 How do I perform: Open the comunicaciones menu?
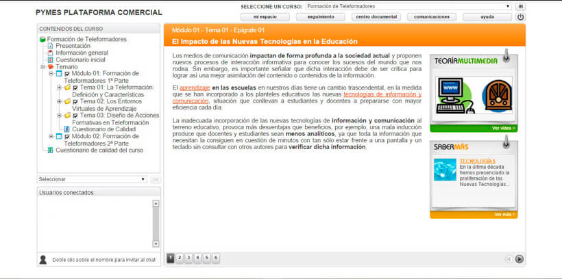432,17
